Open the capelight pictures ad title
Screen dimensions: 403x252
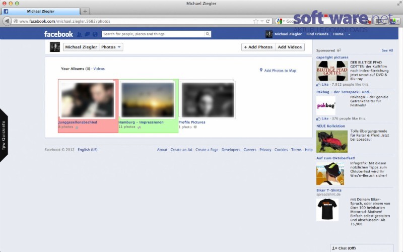[332, 57]
